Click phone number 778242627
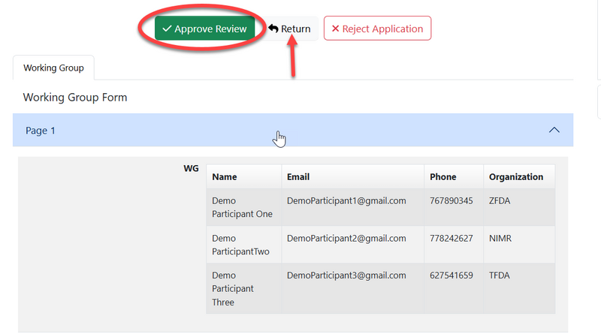Image resolution: width=601 pixels, height=334 pixels. (x=451, y=238)
